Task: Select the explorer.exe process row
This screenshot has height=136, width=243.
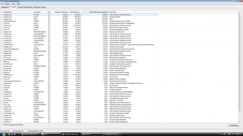Action: (81, 17)
